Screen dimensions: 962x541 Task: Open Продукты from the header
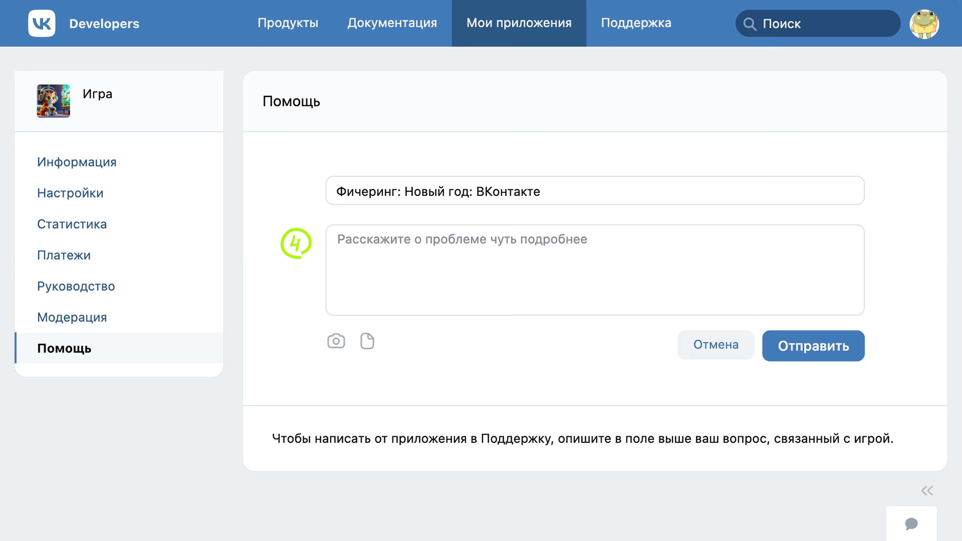pos(288,23)
